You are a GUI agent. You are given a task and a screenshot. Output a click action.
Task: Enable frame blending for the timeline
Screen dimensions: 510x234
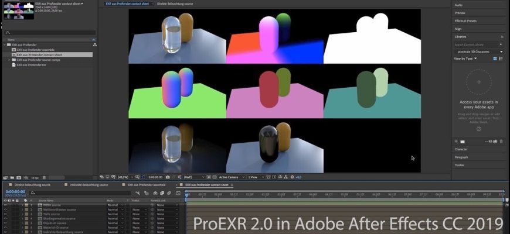point(162,193)
